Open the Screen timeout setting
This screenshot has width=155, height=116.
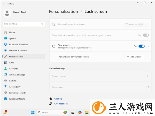click(100, 76)
